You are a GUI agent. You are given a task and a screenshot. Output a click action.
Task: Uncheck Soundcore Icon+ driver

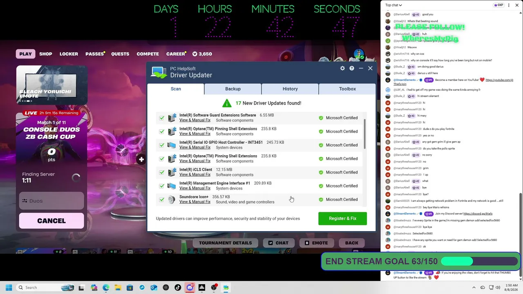(x=162, y=200)
